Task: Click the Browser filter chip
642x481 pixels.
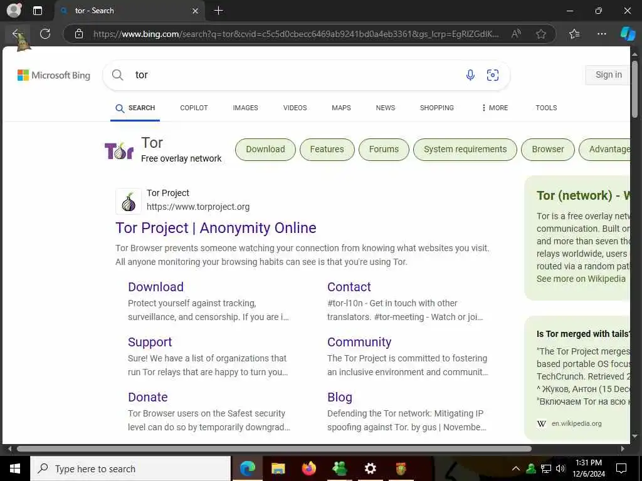Action: coord(548,149)
